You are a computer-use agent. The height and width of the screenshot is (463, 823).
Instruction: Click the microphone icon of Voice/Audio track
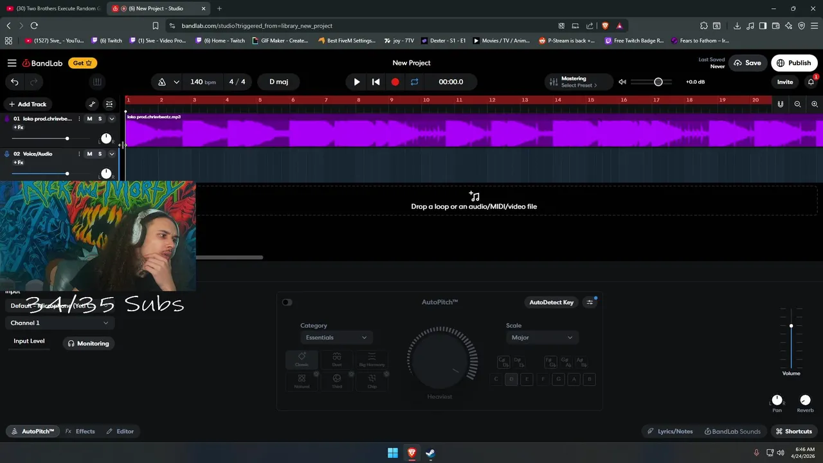[x=7, y=154]
